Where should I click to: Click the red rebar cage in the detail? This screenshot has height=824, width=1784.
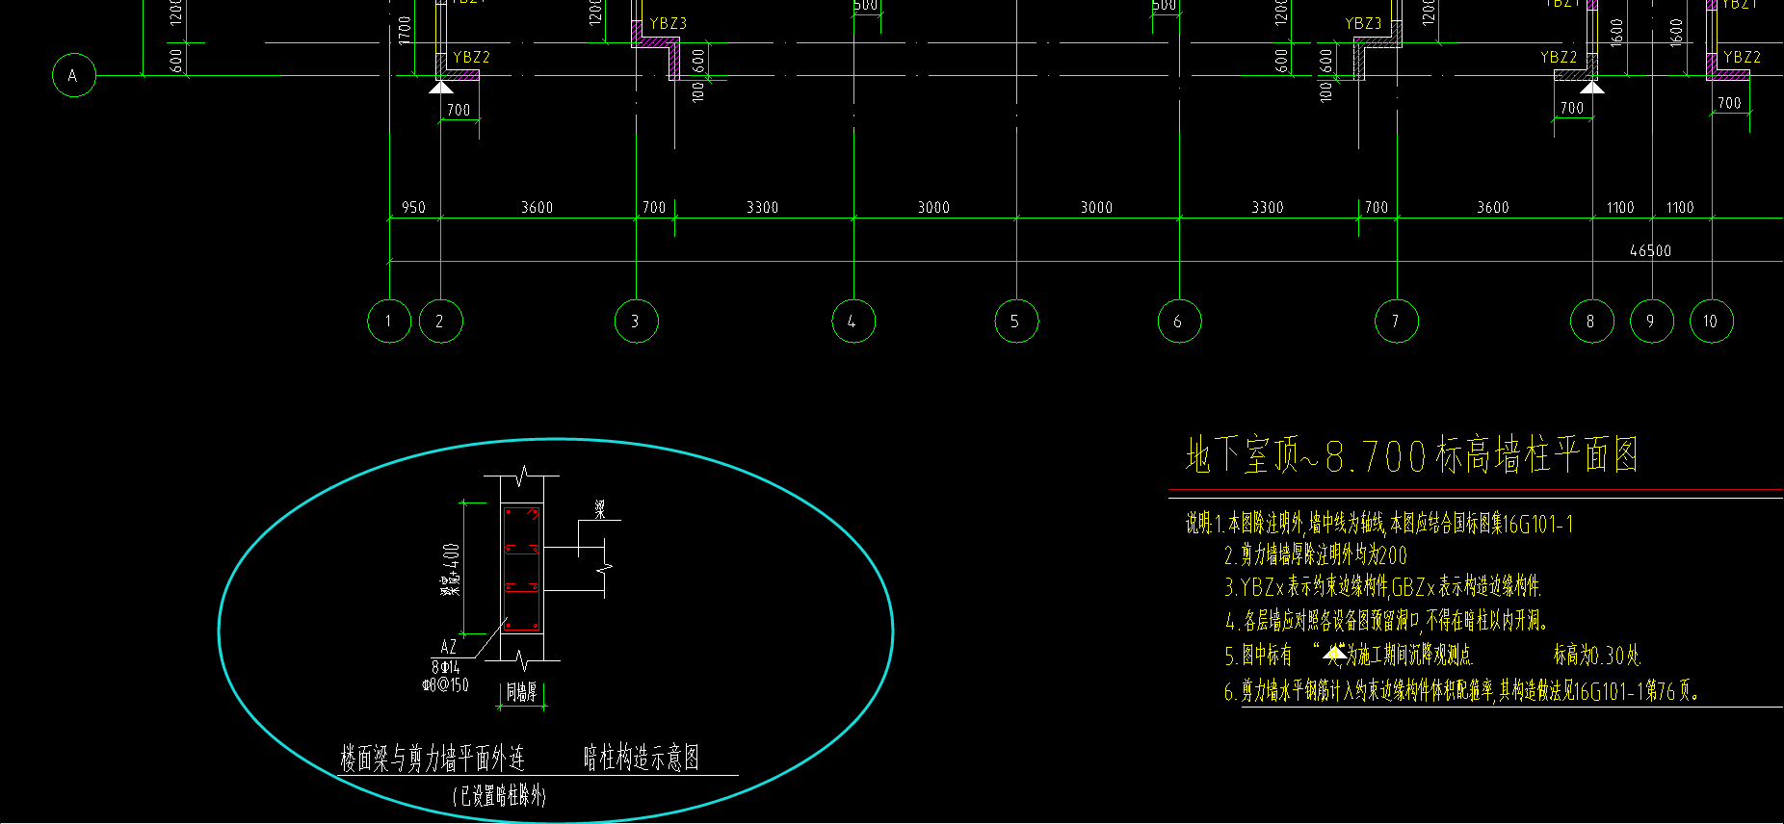(x=522, y=568)
